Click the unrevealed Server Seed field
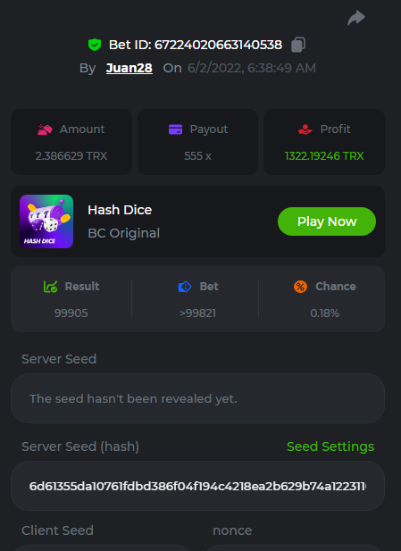Screen dimensions: 401x551 click(198, 398)
